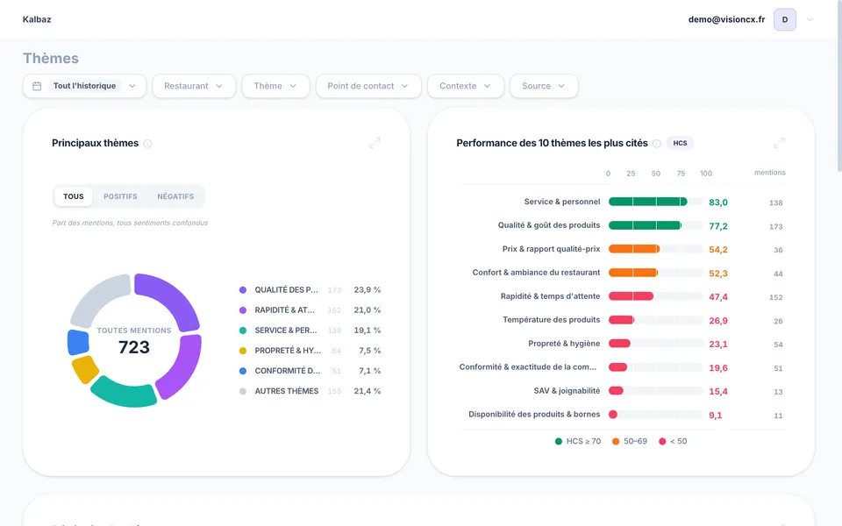Click the teal SERVICE & PER... legend dot
This screenshot has height=526, width=842.
243,331
